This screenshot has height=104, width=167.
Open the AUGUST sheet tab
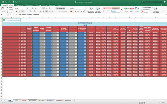click(24, 100)
